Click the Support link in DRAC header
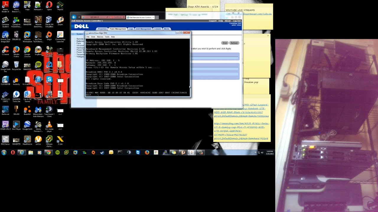 coord(213,21)
